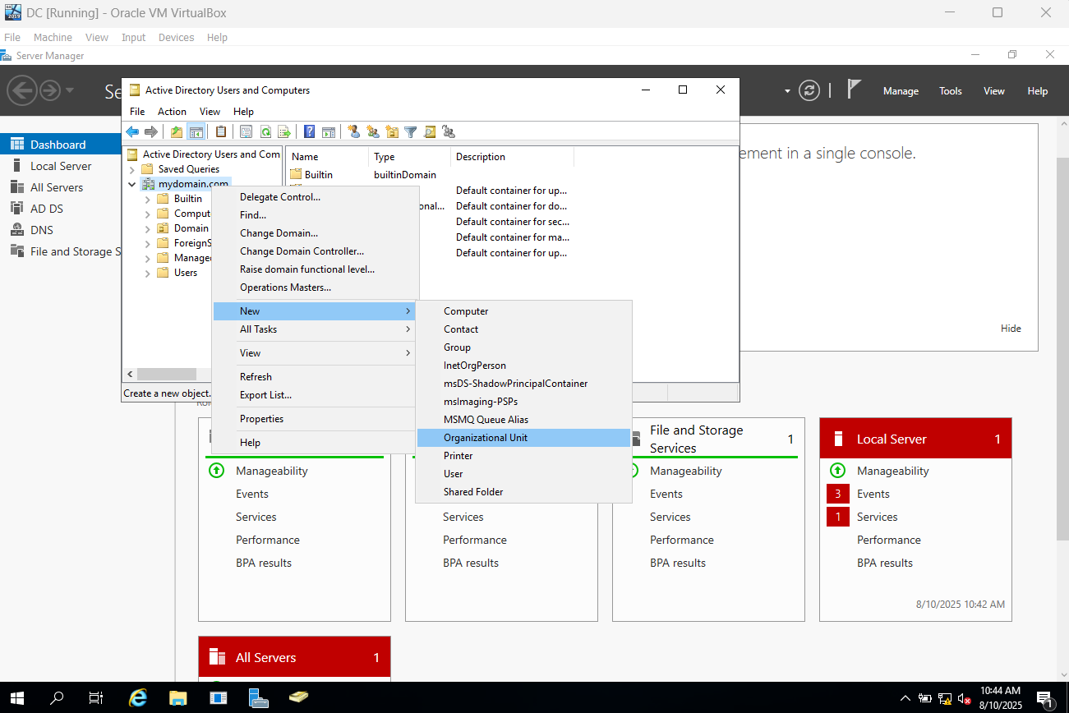The image size is (1069, 713).
Task: Click the Refresh toolbar icon in ADUC
Action: tap(265, 131)
